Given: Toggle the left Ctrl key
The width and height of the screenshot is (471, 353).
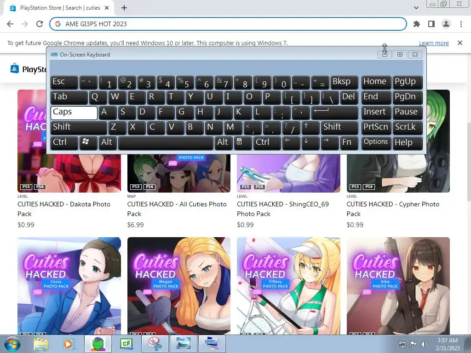Looking at the screenshot, I should tap(64, 143).
